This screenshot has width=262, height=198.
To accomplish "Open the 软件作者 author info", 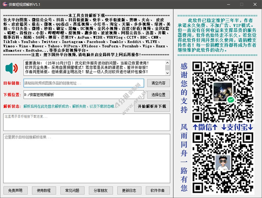I will point(158,190).
